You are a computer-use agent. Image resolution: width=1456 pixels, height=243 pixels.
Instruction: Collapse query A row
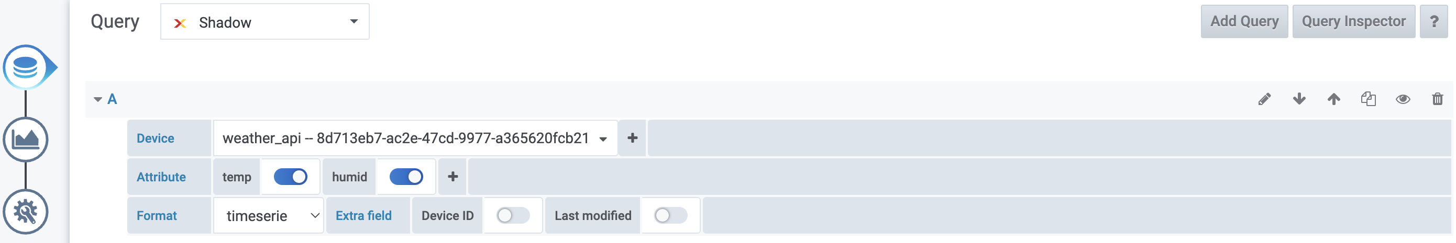pos(98,99)
